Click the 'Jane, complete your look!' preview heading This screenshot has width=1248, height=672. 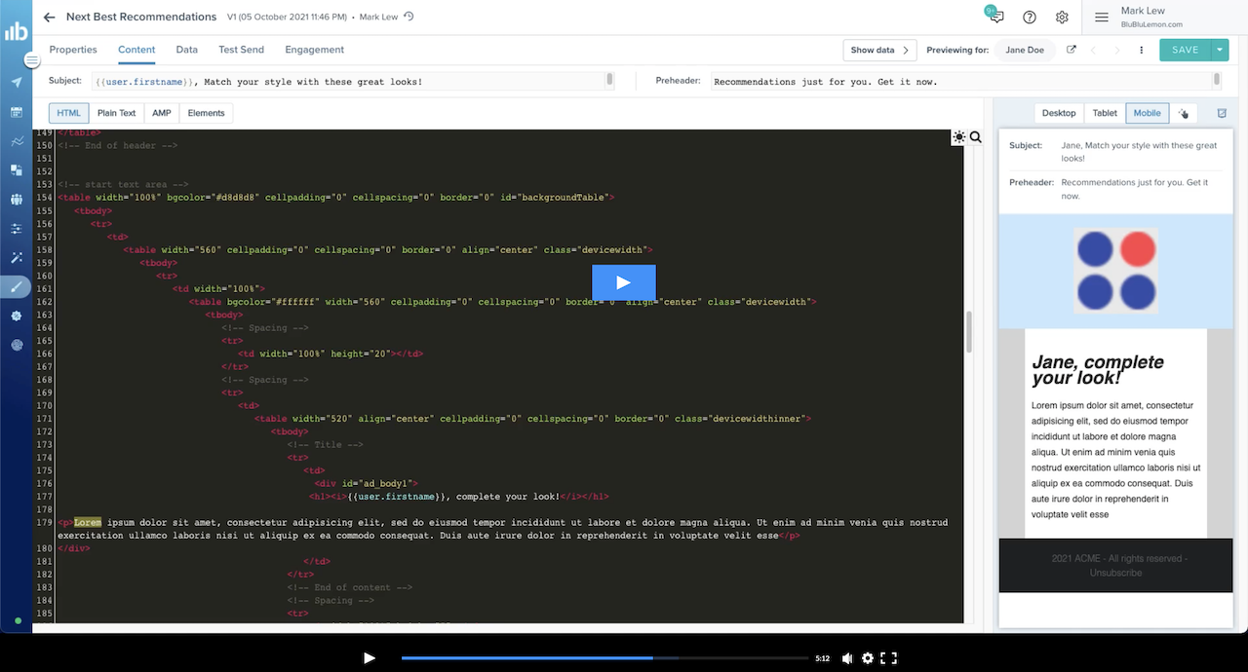click(x=1098, y=370)
